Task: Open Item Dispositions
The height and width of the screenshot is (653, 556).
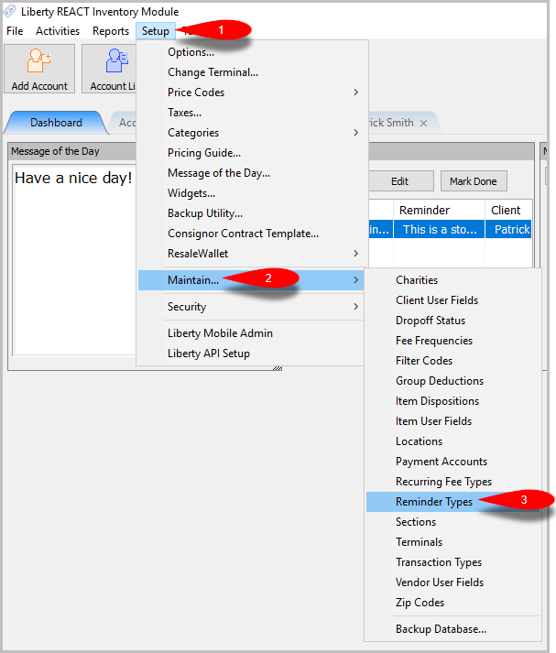Action: click(437, 401)
